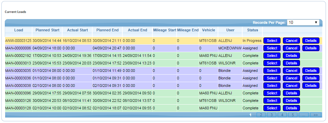Image resolution: width=328 pixels, height=123 pixels.
Task: Open Details for load ANW-00003125
Action: click(x=311, y=41)
